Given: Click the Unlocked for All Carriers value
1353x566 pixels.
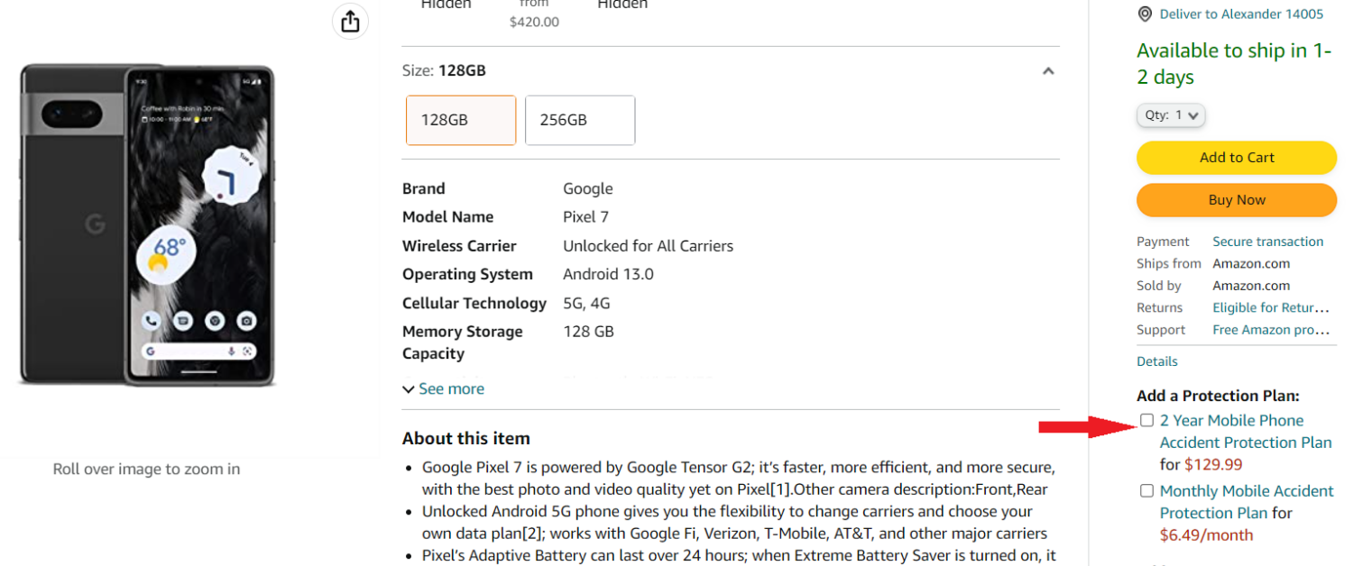Looking at the screenshot, I should [648, 246].
